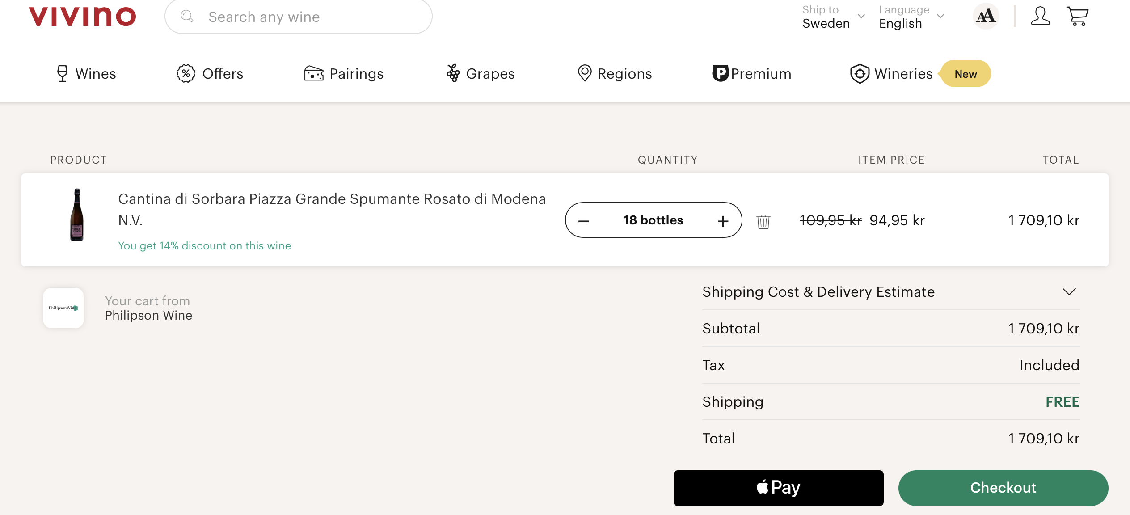The image size is (1130, 515).
Task: Decrease bottle quantity with minus button
Action: pyautogui.click(x=584, y=221)
